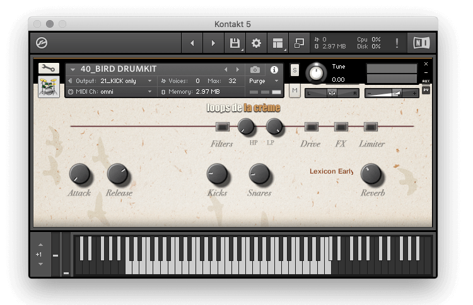This screenshot has height=305, width=473.
Task: Toggle the Limiter switch
Action: [x=371, y=126]
